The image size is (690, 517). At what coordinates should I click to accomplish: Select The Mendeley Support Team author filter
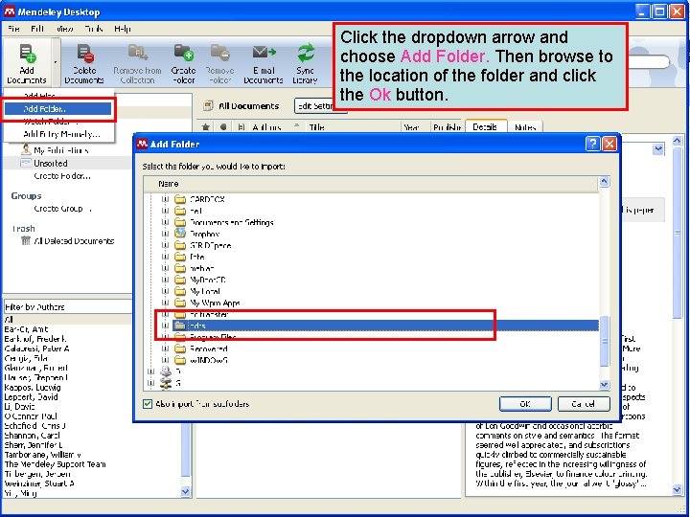[55, 463]
